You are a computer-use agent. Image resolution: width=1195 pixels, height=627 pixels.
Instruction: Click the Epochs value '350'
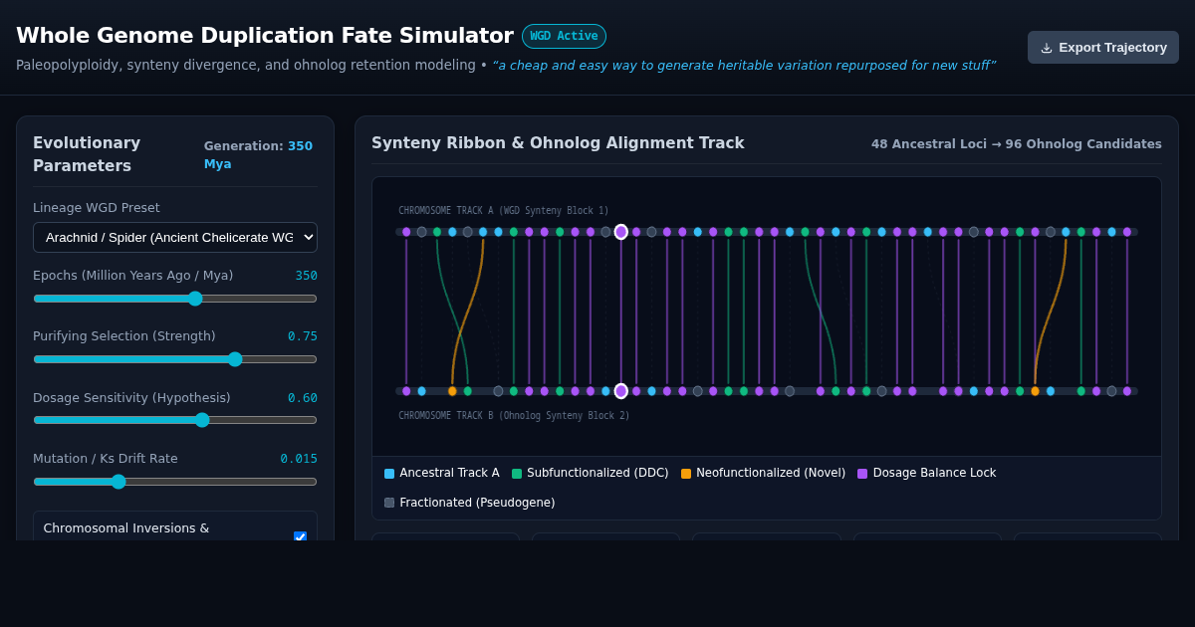306,276
